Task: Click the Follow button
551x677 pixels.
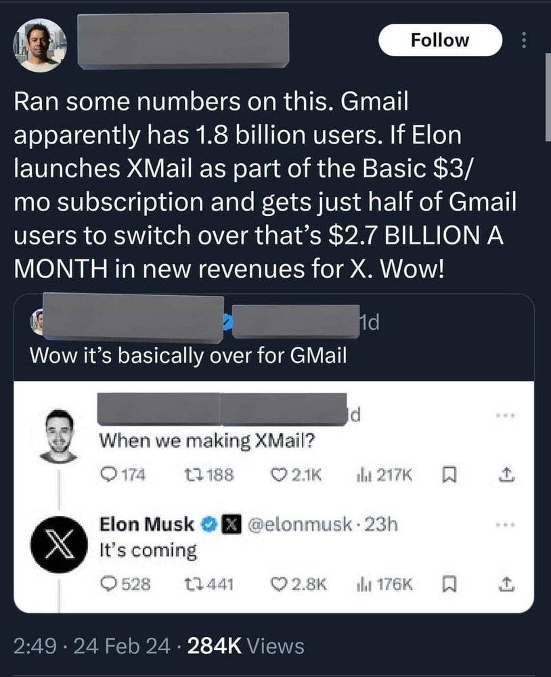Action: click(x=440, y=40)
